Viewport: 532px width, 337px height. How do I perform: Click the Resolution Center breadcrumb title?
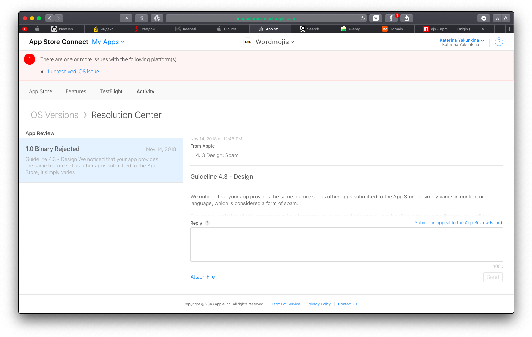(x=126, y=115)
